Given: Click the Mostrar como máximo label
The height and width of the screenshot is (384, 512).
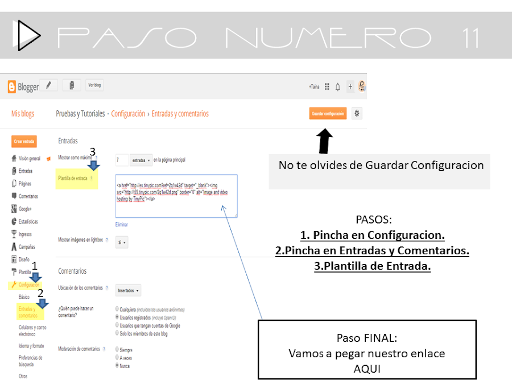Looking at the screenshot, I should (75, 158).
